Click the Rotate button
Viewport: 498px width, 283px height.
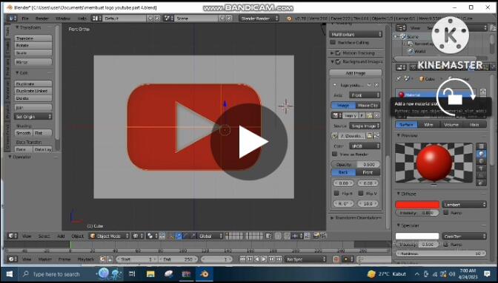[33, 46]
